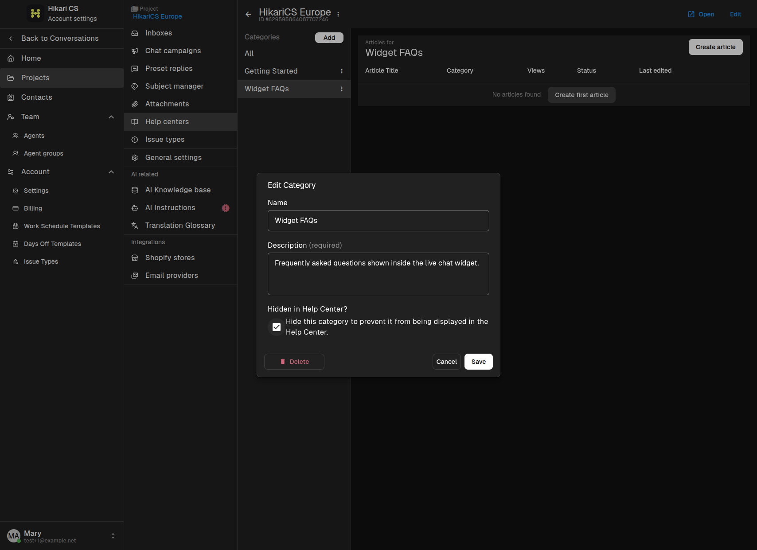Click the Work Schedule Templates icon

[16, 226]
